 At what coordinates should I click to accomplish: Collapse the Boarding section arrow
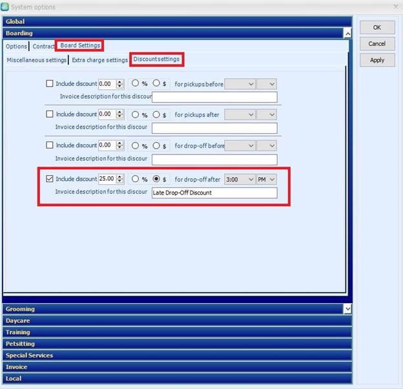pos(347,34)
